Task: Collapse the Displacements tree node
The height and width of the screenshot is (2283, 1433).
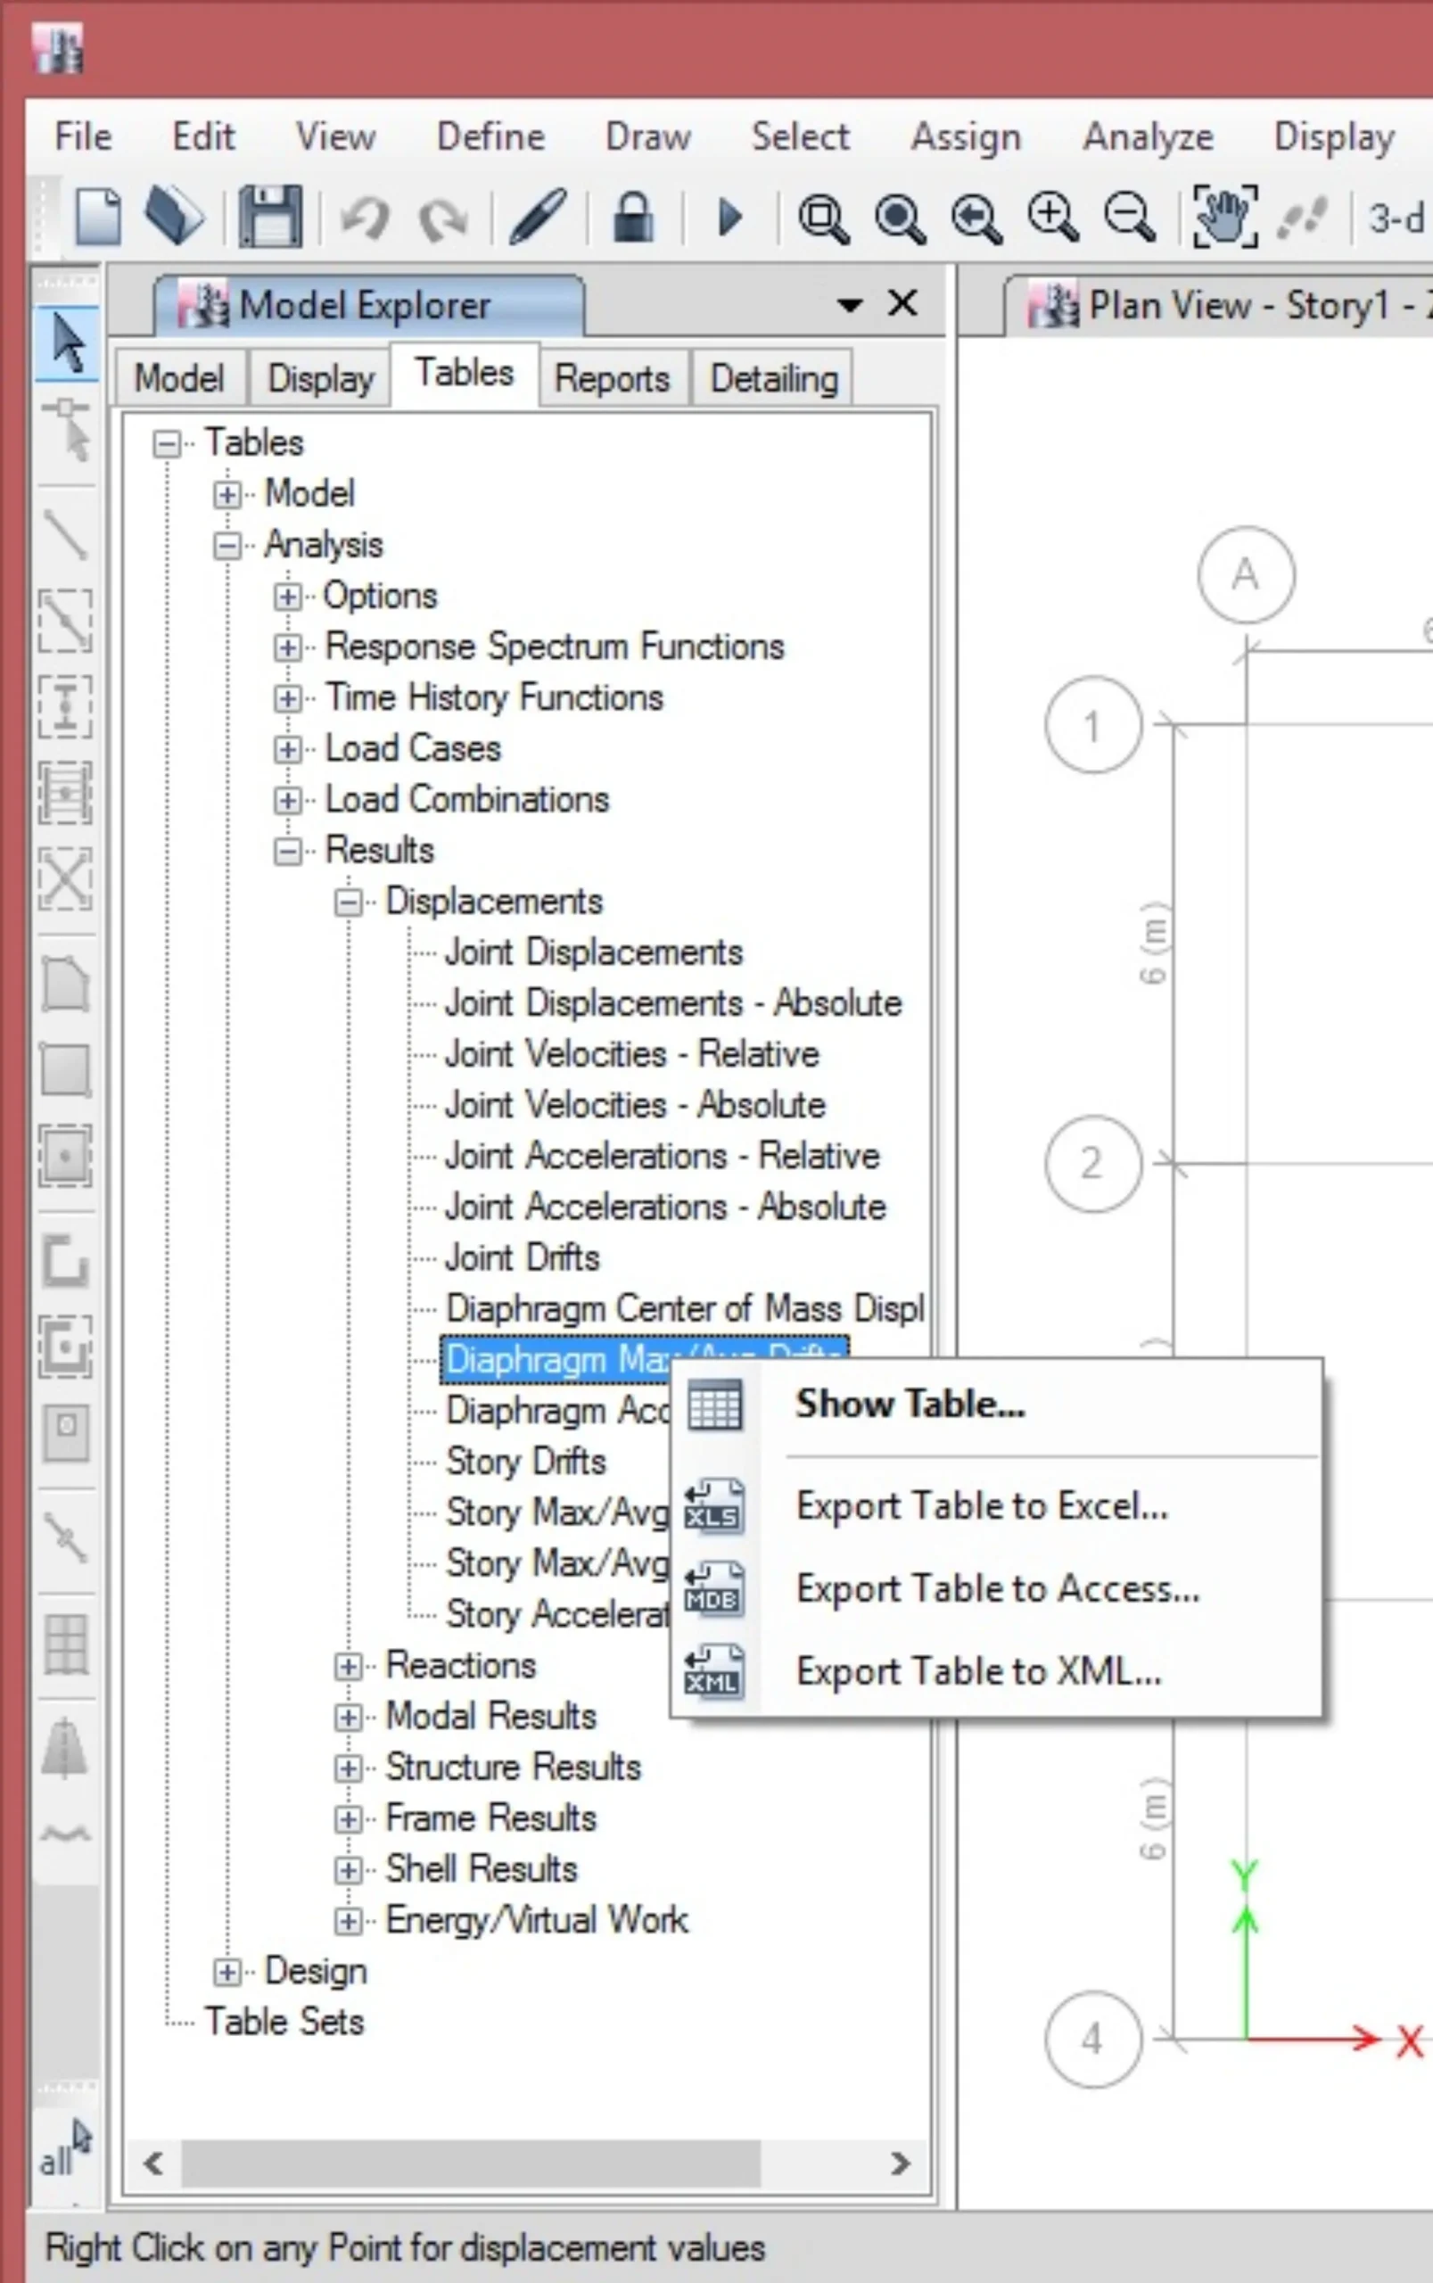Action: tap(348, 902)
